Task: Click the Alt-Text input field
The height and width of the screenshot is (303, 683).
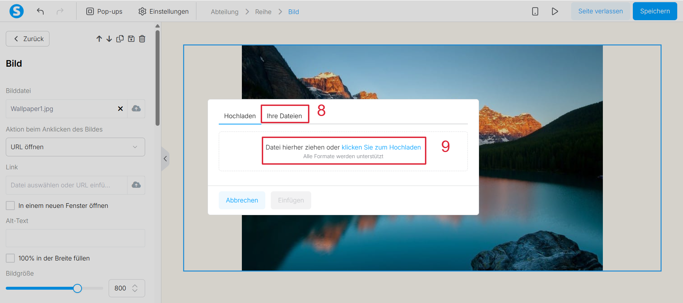Action: [x=75, y=238]
